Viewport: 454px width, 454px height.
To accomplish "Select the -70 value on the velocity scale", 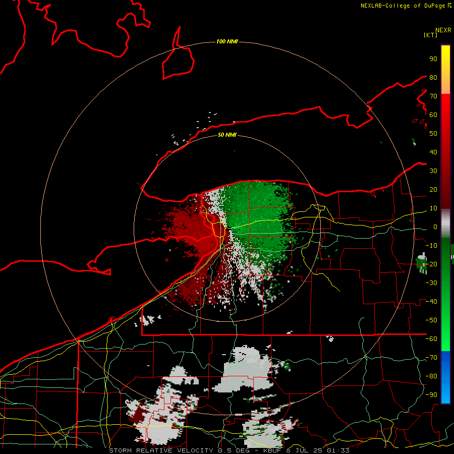I will (431, 357).
